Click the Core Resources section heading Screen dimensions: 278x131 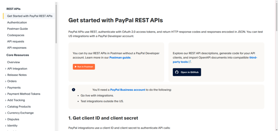point(18,55)
